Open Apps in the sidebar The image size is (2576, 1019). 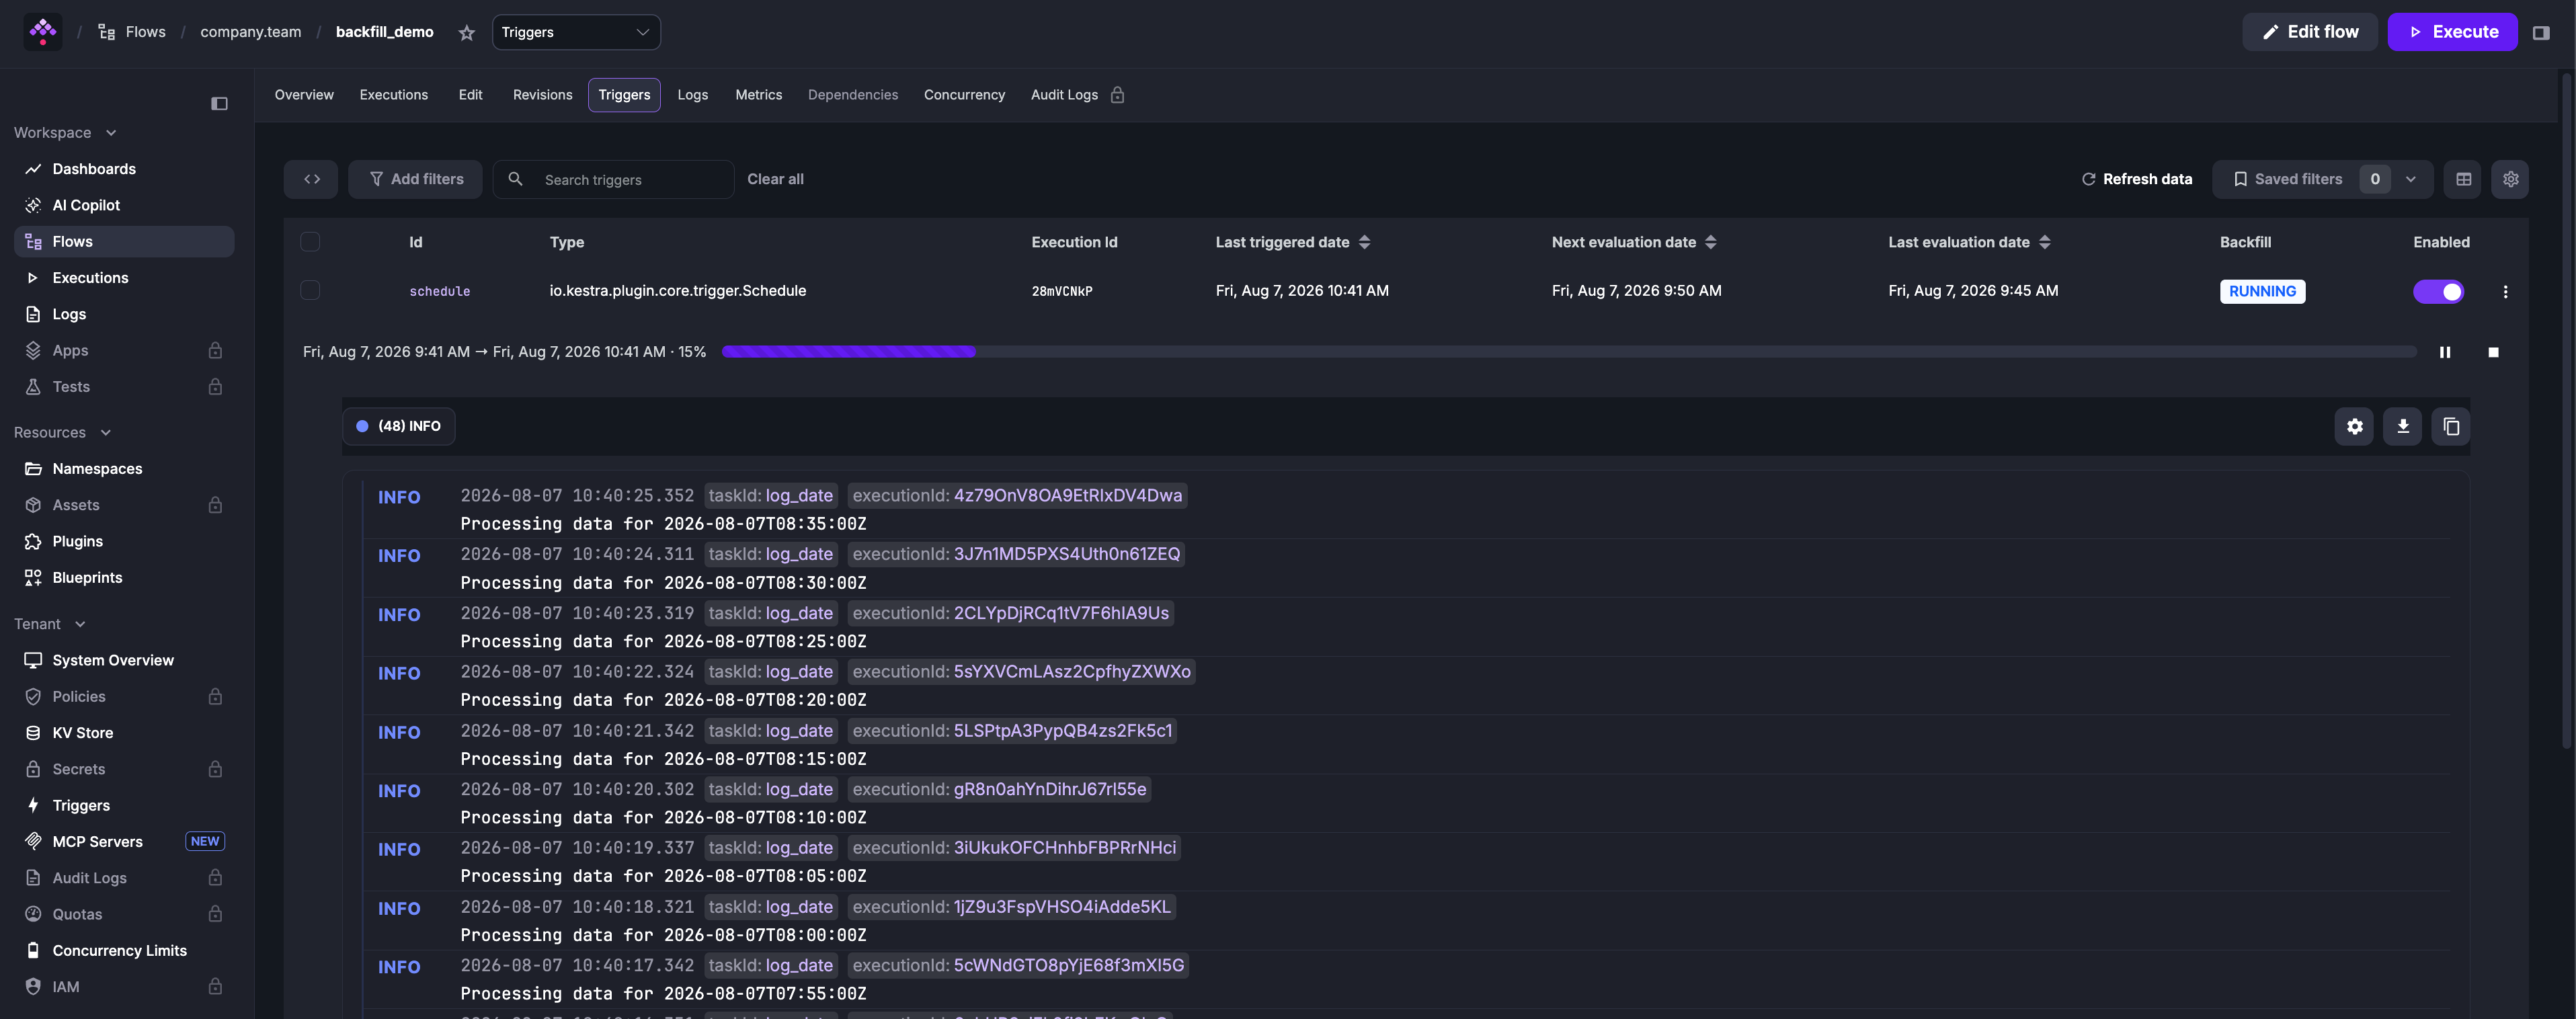124,350
